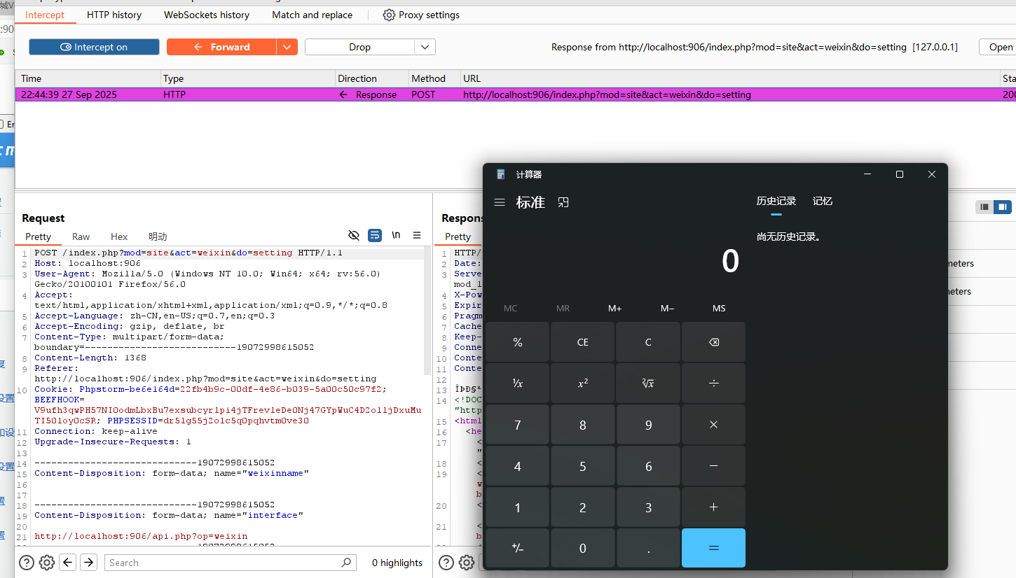Expand the Drop button dropdown arrow
This screenshot has height=578, width=1016.
(x=425, y=47)
